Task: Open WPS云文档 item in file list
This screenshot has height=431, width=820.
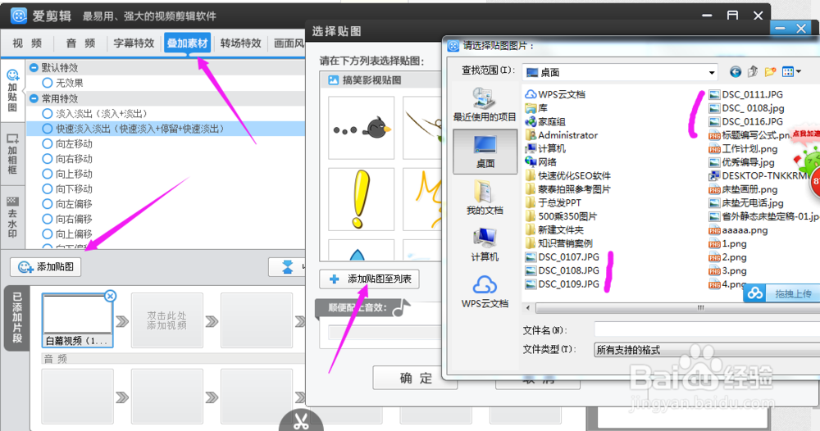Action: 556,94
